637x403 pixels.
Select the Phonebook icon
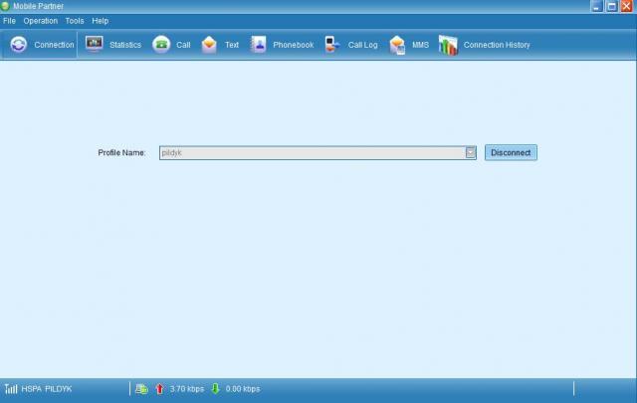(x=259, y=45)
